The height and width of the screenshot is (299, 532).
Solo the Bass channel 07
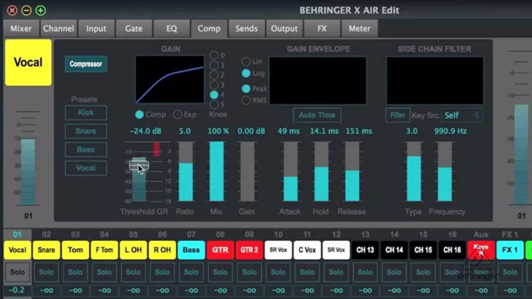[x=191, y=272]
